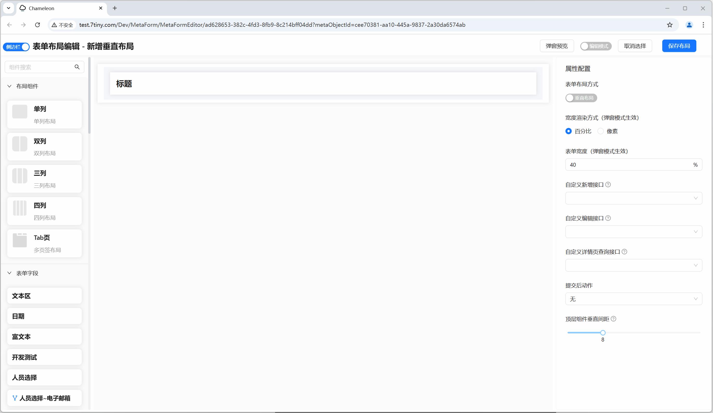Screen dimensions: 713x413
Task: Select the four-column layout icon
Action: (x=20, y=208)
